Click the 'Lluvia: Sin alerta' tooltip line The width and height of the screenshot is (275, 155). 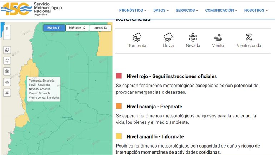tap(39, 85)
